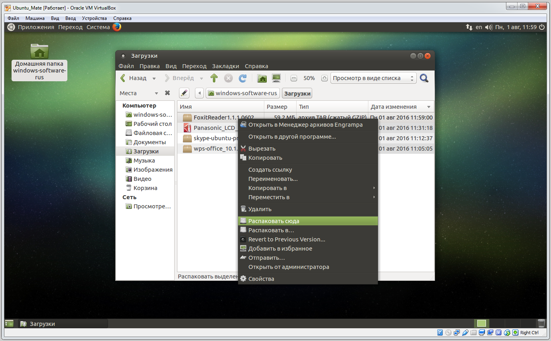Click the volume icon in the top panel

pyautogui.click(x=488, y=27)
